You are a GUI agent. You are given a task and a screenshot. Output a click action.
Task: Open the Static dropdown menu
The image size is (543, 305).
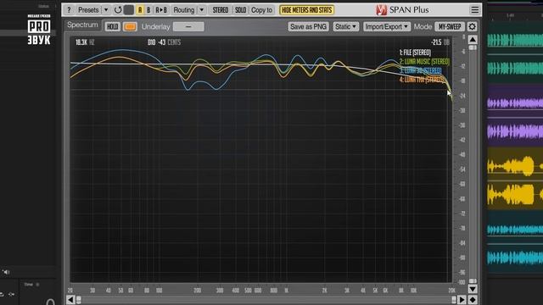[345, 26]
